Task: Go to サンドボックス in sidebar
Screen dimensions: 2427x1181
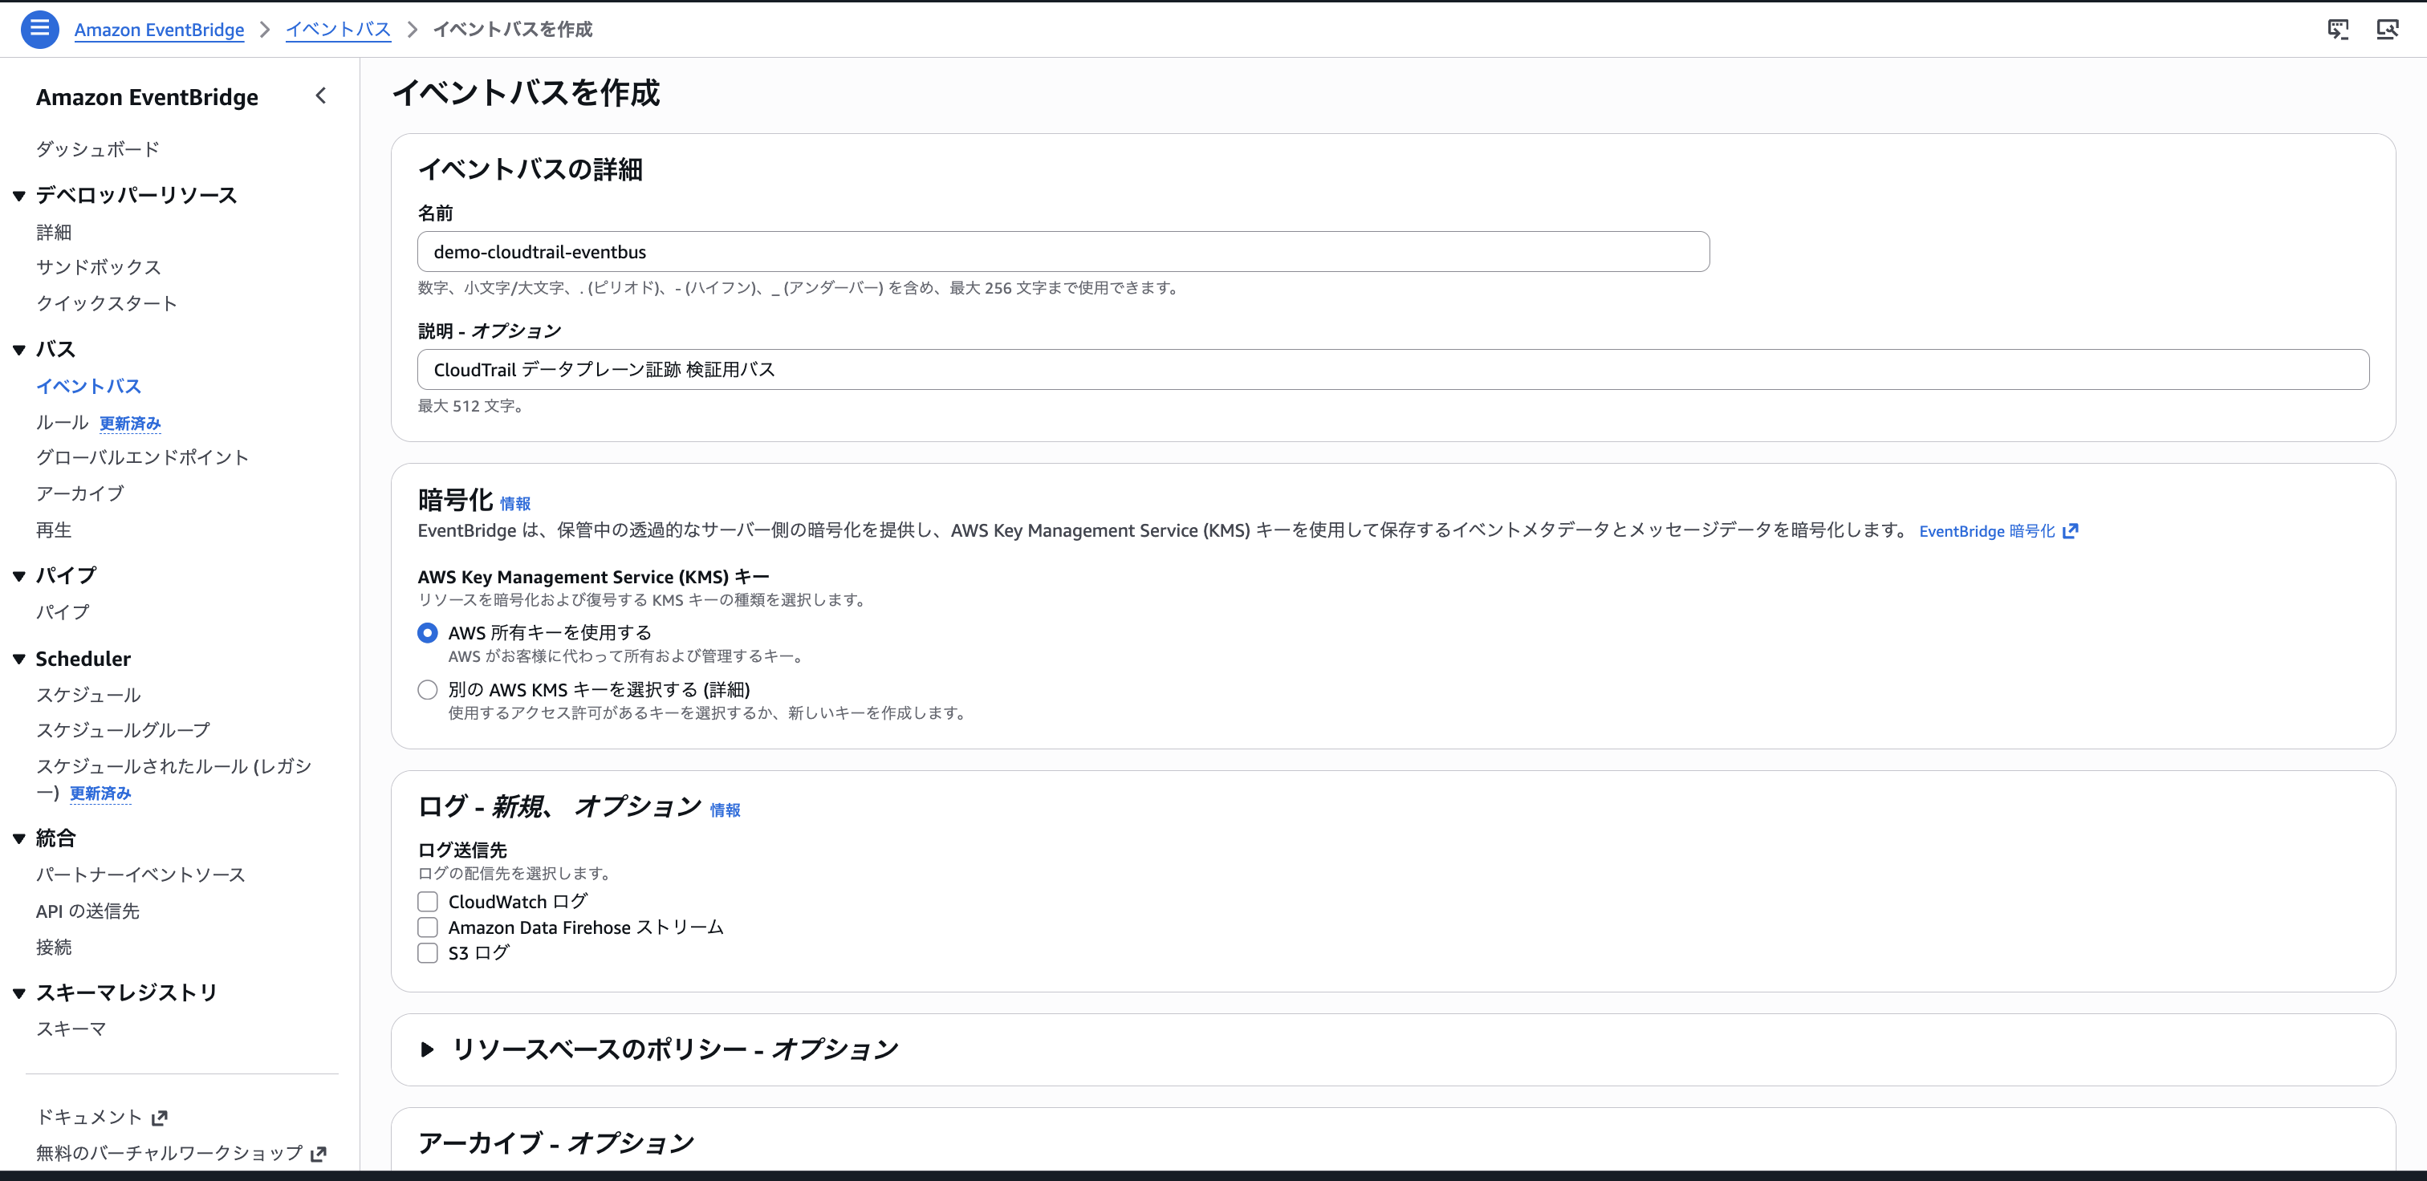Action: tap(98, 267)
